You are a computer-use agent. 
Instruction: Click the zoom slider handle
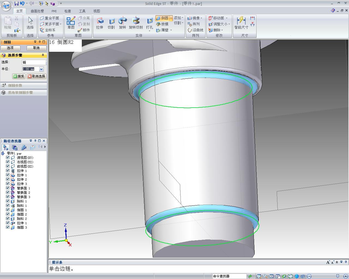(338, 276)
